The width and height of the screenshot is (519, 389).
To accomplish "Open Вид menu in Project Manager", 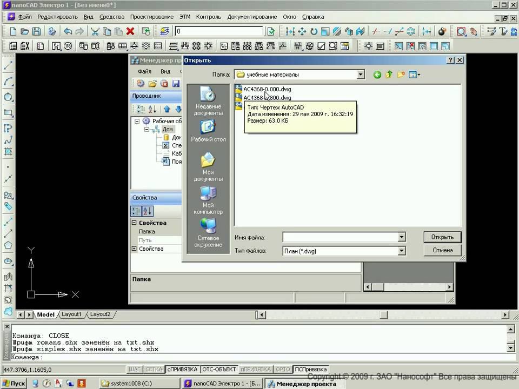I will [x=165, y=71].
